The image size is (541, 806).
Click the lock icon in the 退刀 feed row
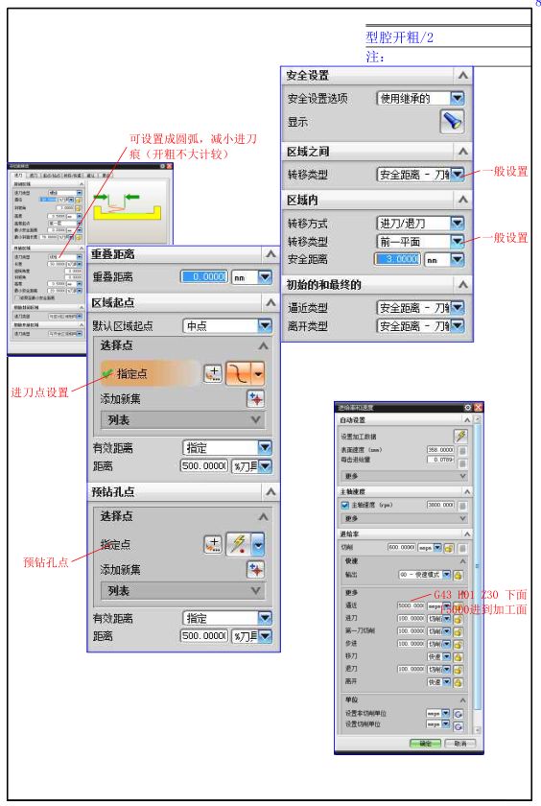[x=458, y=670]
